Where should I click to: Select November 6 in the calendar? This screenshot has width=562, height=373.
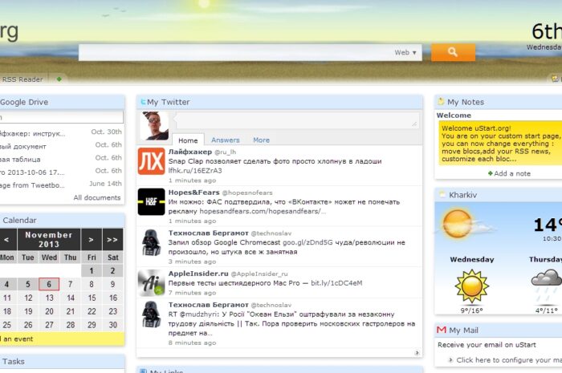tap(49, 284)
